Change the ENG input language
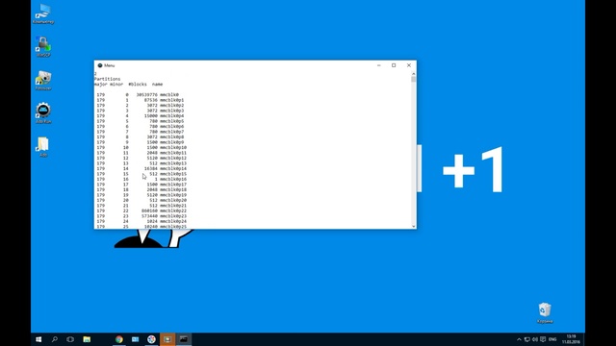 point(552,339)
